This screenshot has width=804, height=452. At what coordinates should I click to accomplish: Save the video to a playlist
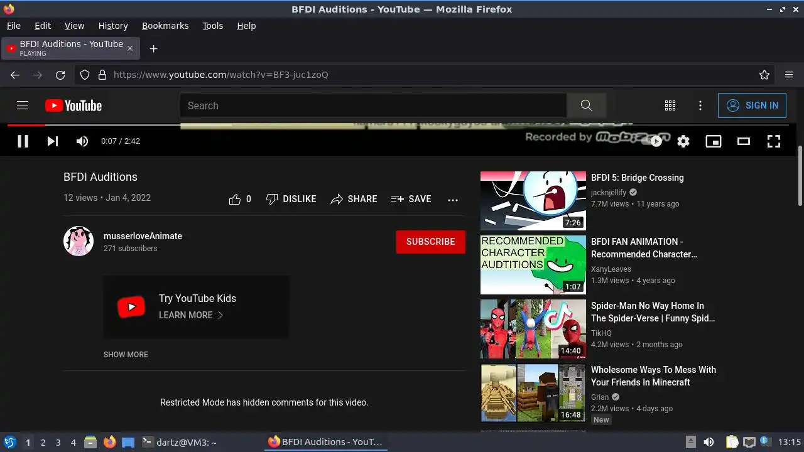[x=411, y=199]
